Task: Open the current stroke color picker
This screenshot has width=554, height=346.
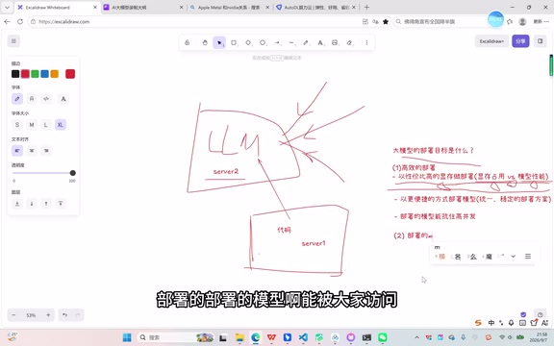Action: (70, 74)
